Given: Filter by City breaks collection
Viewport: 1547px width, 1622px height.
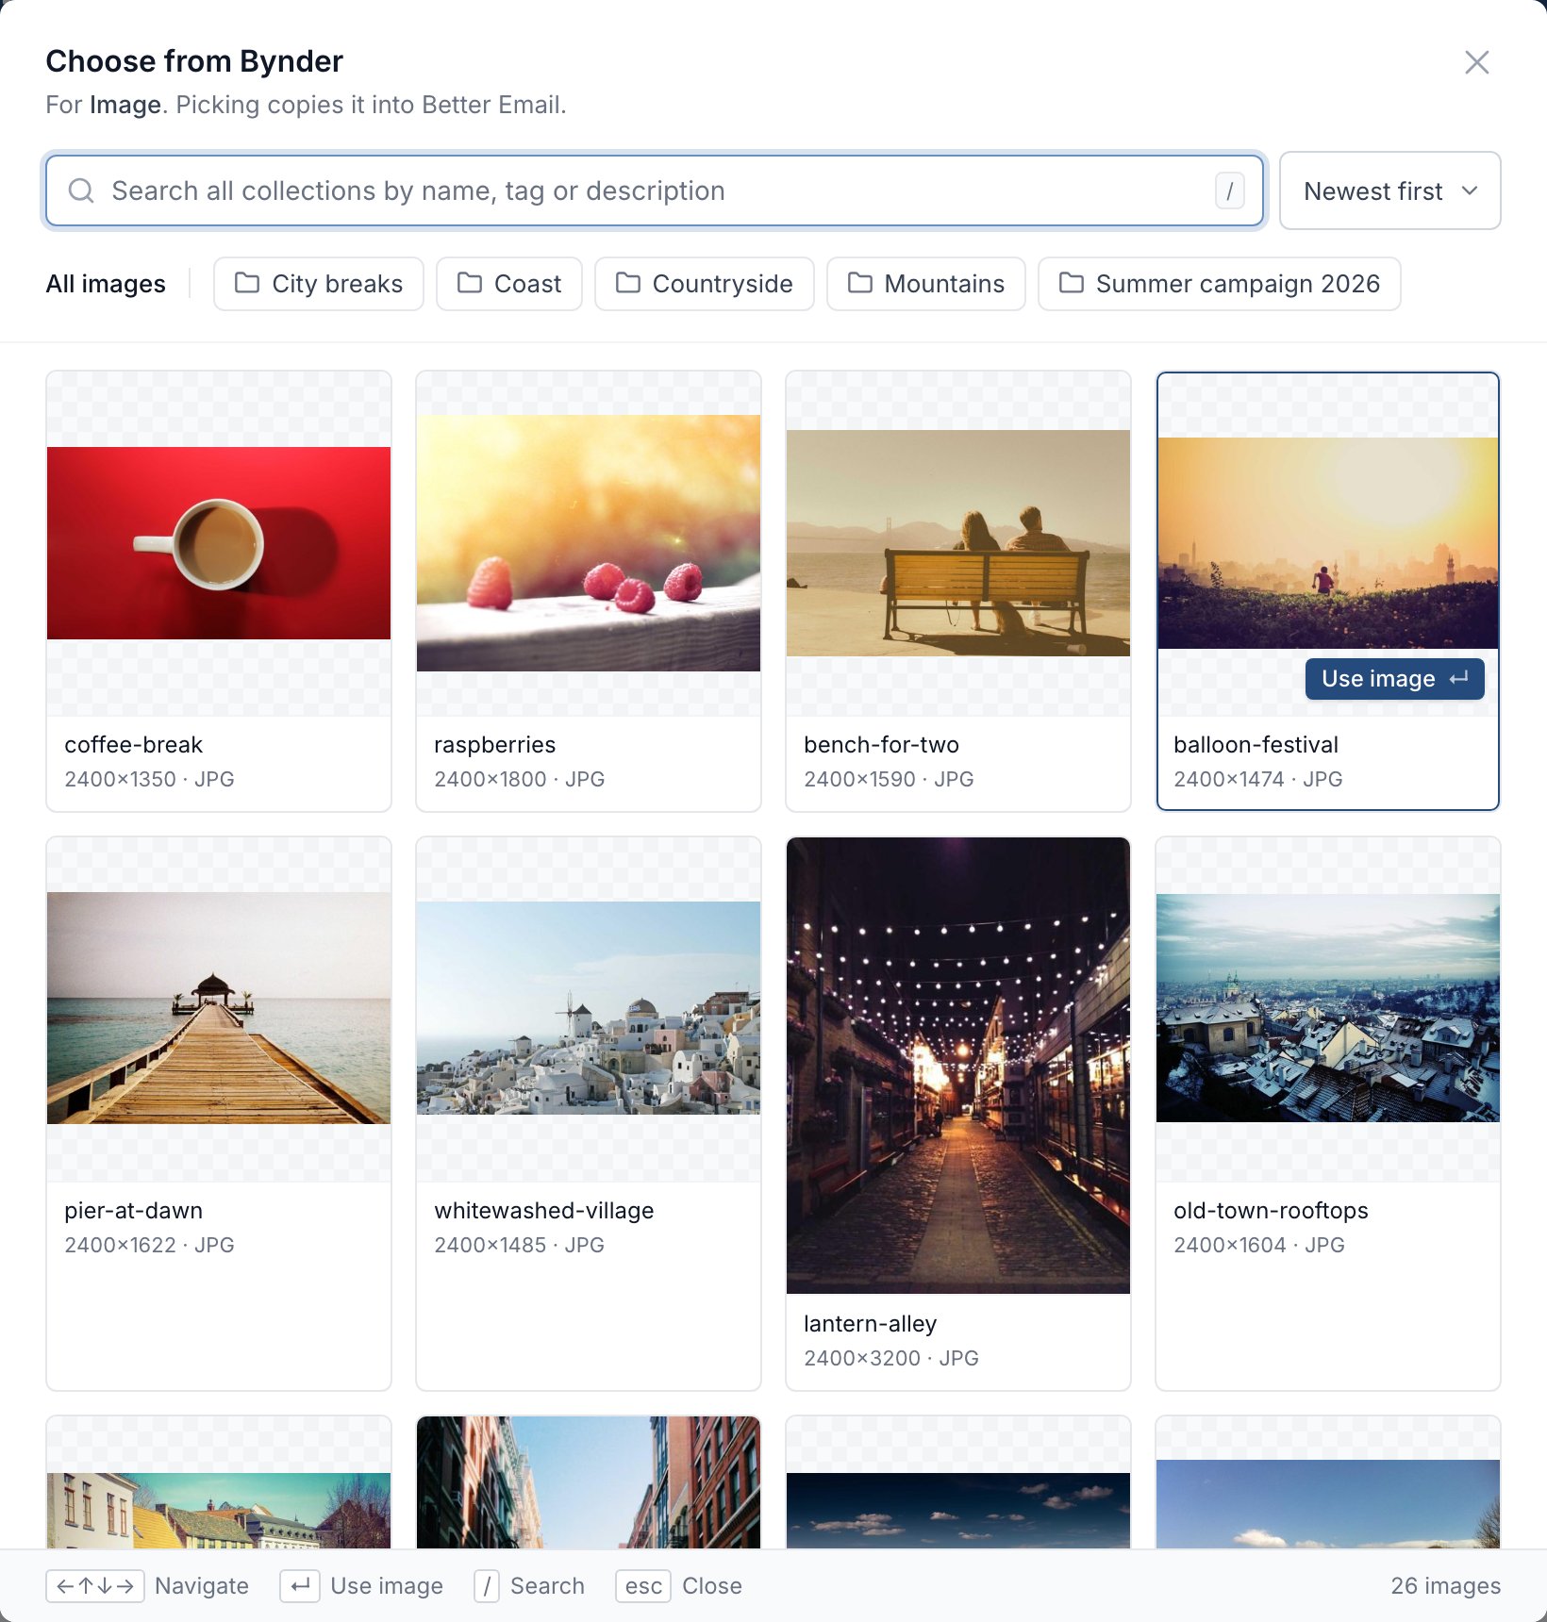Looking at the screenshot, I should point(319,284).
